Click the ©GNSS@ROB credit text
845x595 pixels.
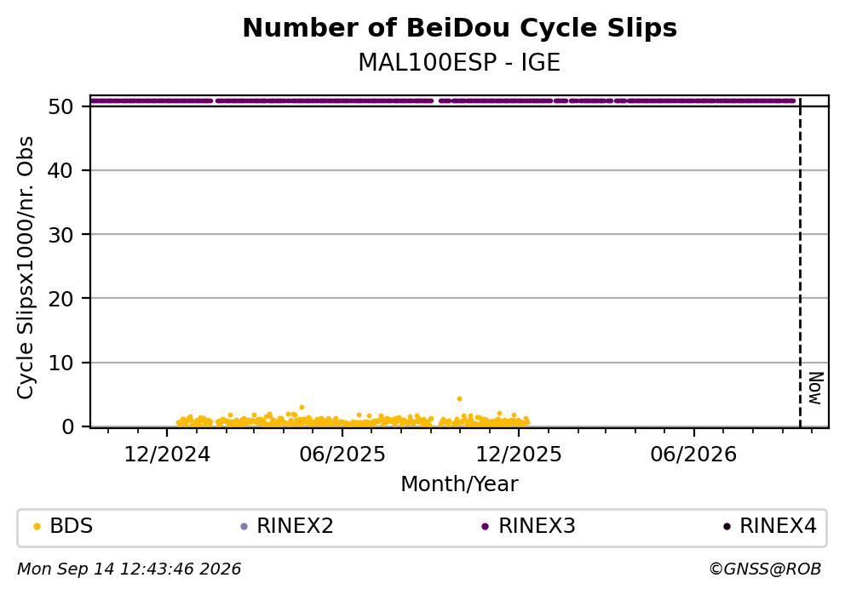coord(765,569)
